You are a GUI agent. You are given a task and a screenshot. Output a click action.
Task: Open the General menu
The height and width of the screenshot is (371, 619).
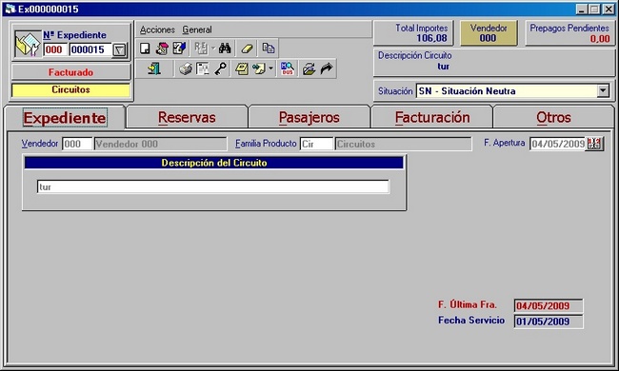pyautogui.click(x=196, y=29)
